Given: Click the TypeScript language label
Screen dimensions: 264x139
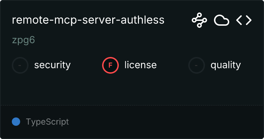Looking at the screenshot, I should click(x=48, y=122).
